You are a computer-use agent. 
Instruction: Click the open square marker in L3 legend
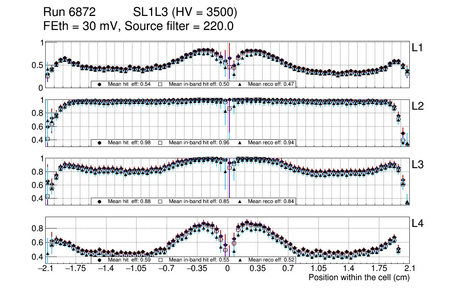point(160,201)
